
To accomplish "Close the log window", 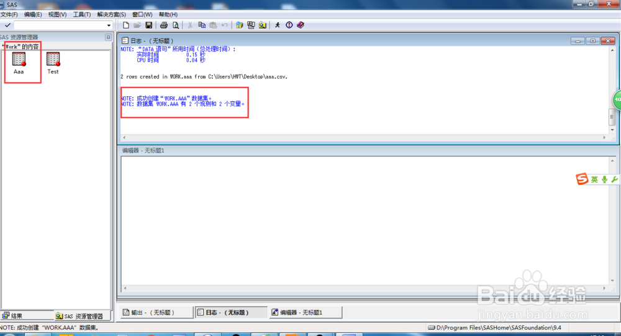I will pyautogui.click(x=608, y=41).
